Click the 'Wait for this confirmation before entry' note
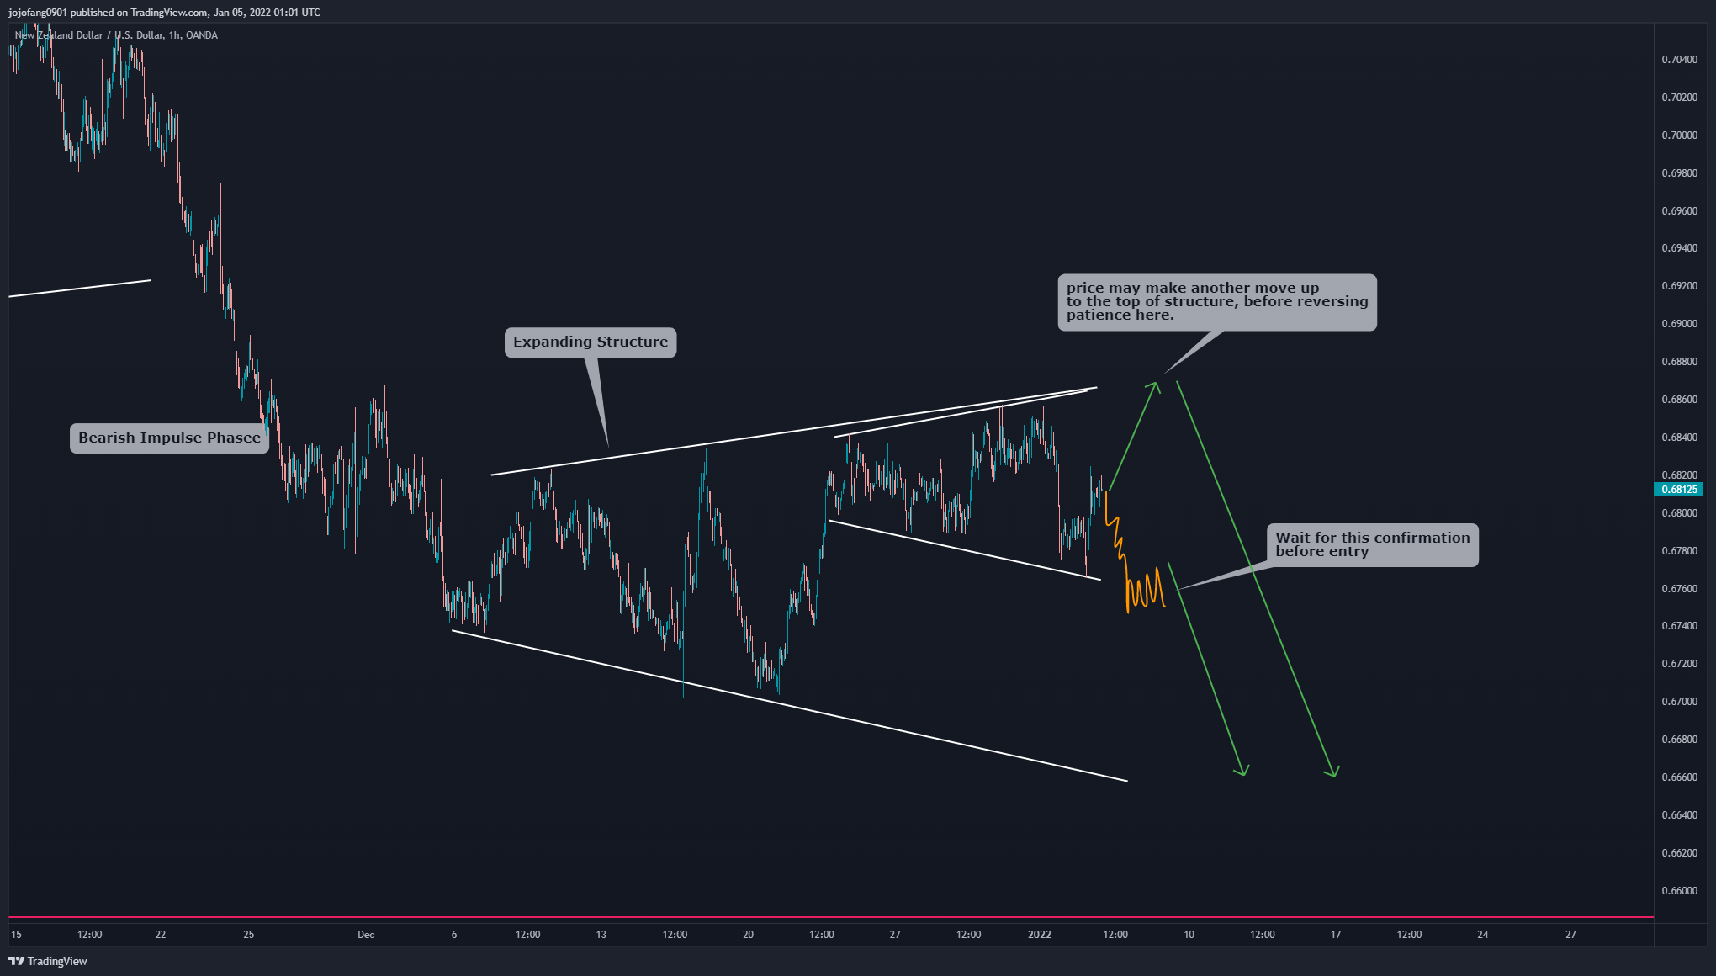Image resolution: width=1716 pixels, height=976 pixels. tap(1372, 545)
